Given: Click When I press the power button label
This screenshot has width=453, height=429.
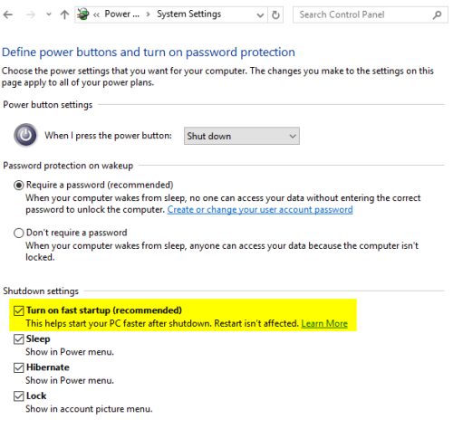Looking at the screenshot, I should pyautogui.click(x=108, y=136).
